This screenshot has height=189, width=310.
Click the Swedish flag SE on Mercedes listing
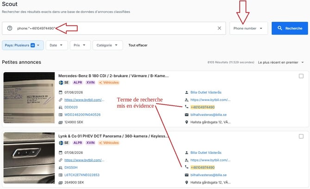(x=64, y=83)
